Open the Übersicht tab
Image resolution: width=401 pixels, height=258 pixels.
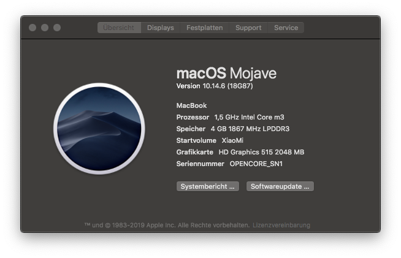point(119,28)
